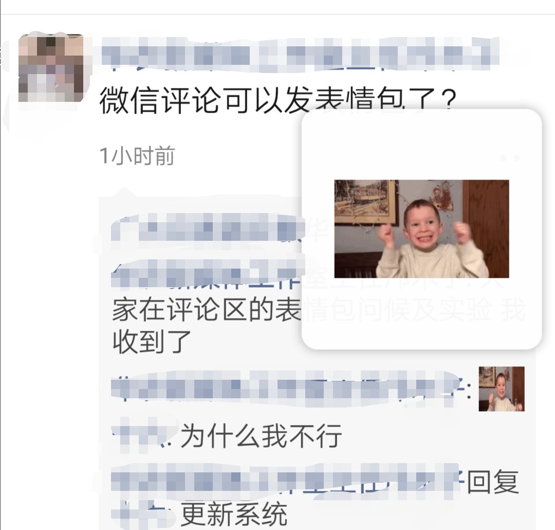555x530 pixels.
Task: Tap the poster's pixelated profile avatar
Action: pyautogui.click(x=51, y=68)
